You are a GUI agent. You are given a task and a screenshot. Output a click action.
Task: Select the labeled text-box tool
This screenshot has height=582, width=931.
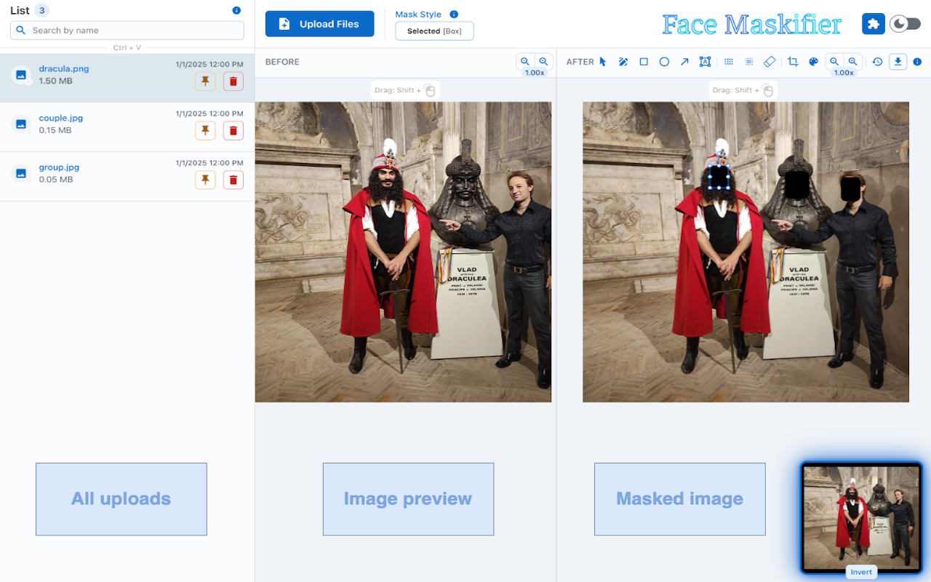pos(705,61)
